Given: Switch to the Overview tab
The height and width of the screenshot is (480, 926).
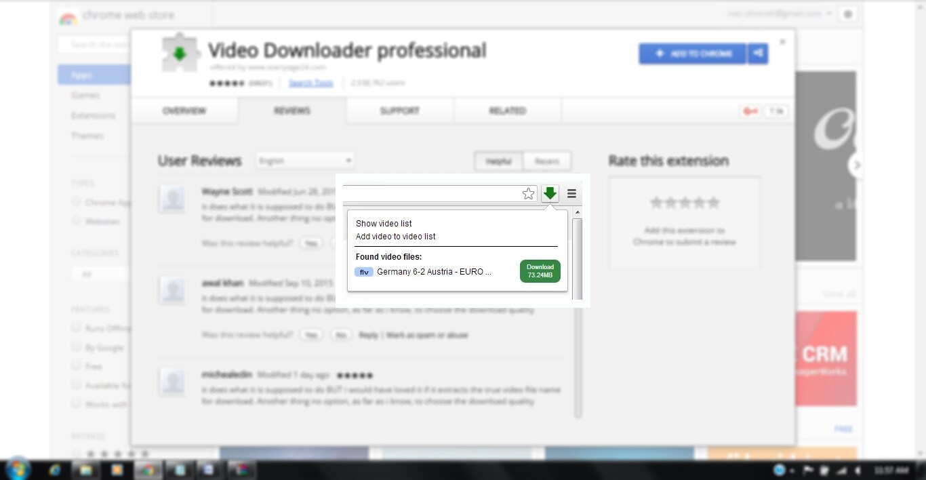Looking at the screenshot, I should [184, 111].
